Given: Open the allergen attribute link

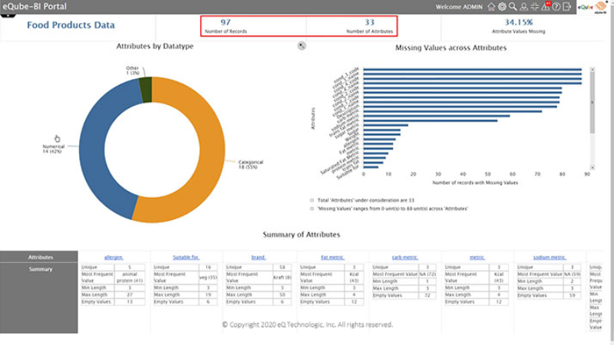Looking at the screenshot, I should click(x=114, y=257).
